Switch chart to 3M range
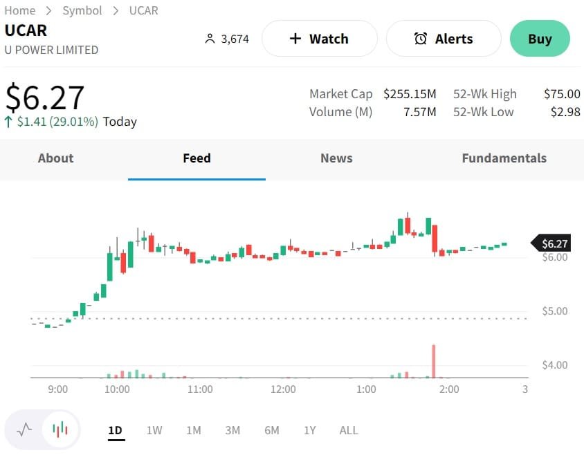This screenshot has width=584, height=455. click(x=232, y=430)
